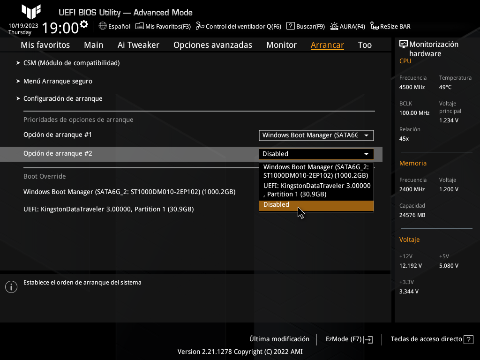Expand Configuración de arranque submenu
Image resolution: width=480 pixels, height=360 pixels.
pyautogui.click(x=63, y=98)
